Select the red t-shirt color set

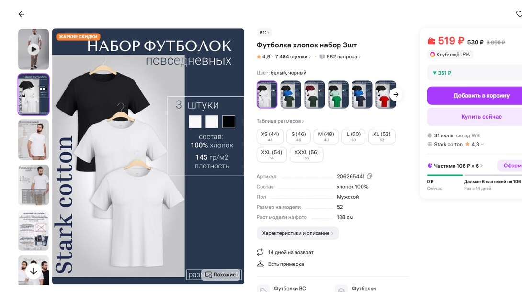click(x=386, y=94)
